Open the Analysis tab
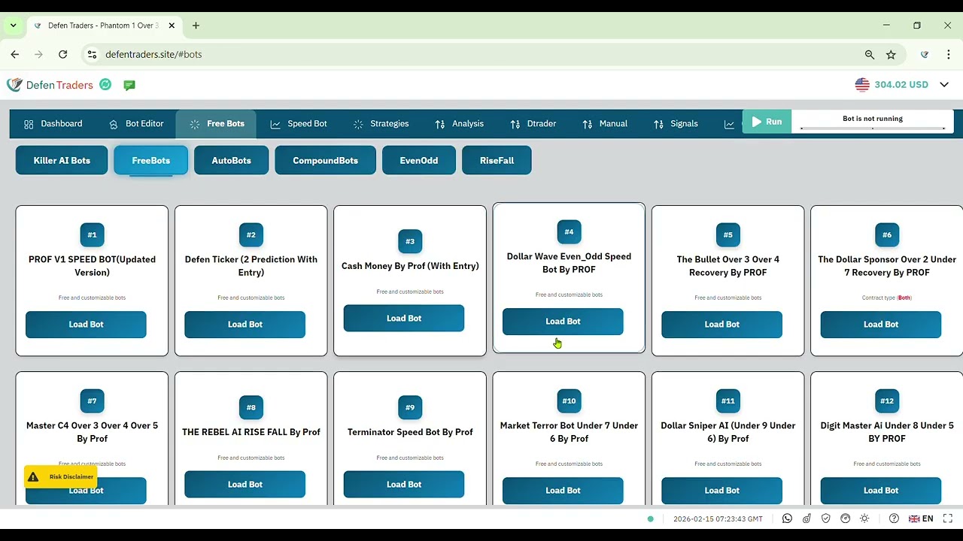 (x=459, y=124)
